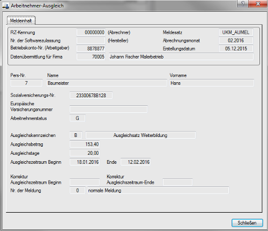Click the Abrechnungsmonat field 02.2016

click(236, 40)
